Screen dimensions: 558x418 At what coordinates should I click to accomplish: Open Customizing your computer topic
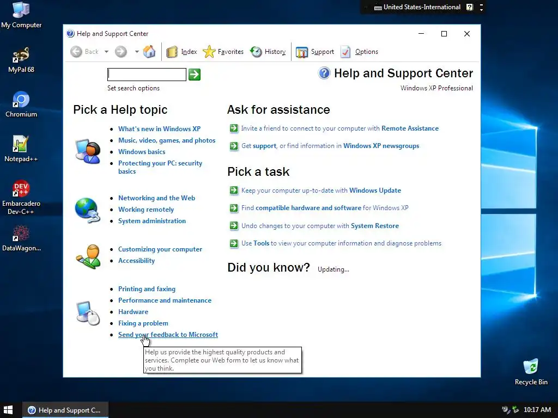coord(160,249)
